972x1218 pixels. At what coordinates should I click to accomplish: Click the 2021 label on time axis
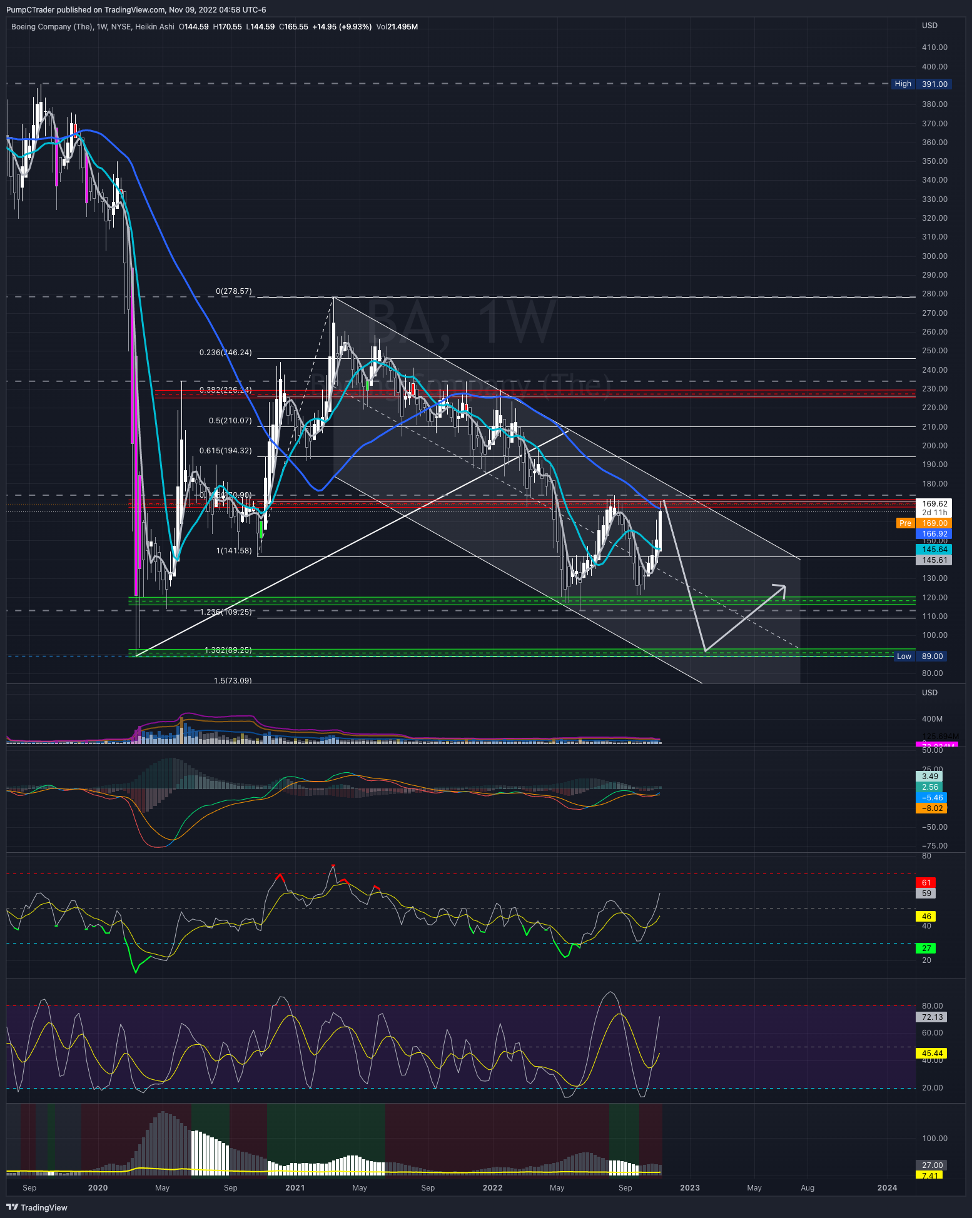[x=295, y=1188]
